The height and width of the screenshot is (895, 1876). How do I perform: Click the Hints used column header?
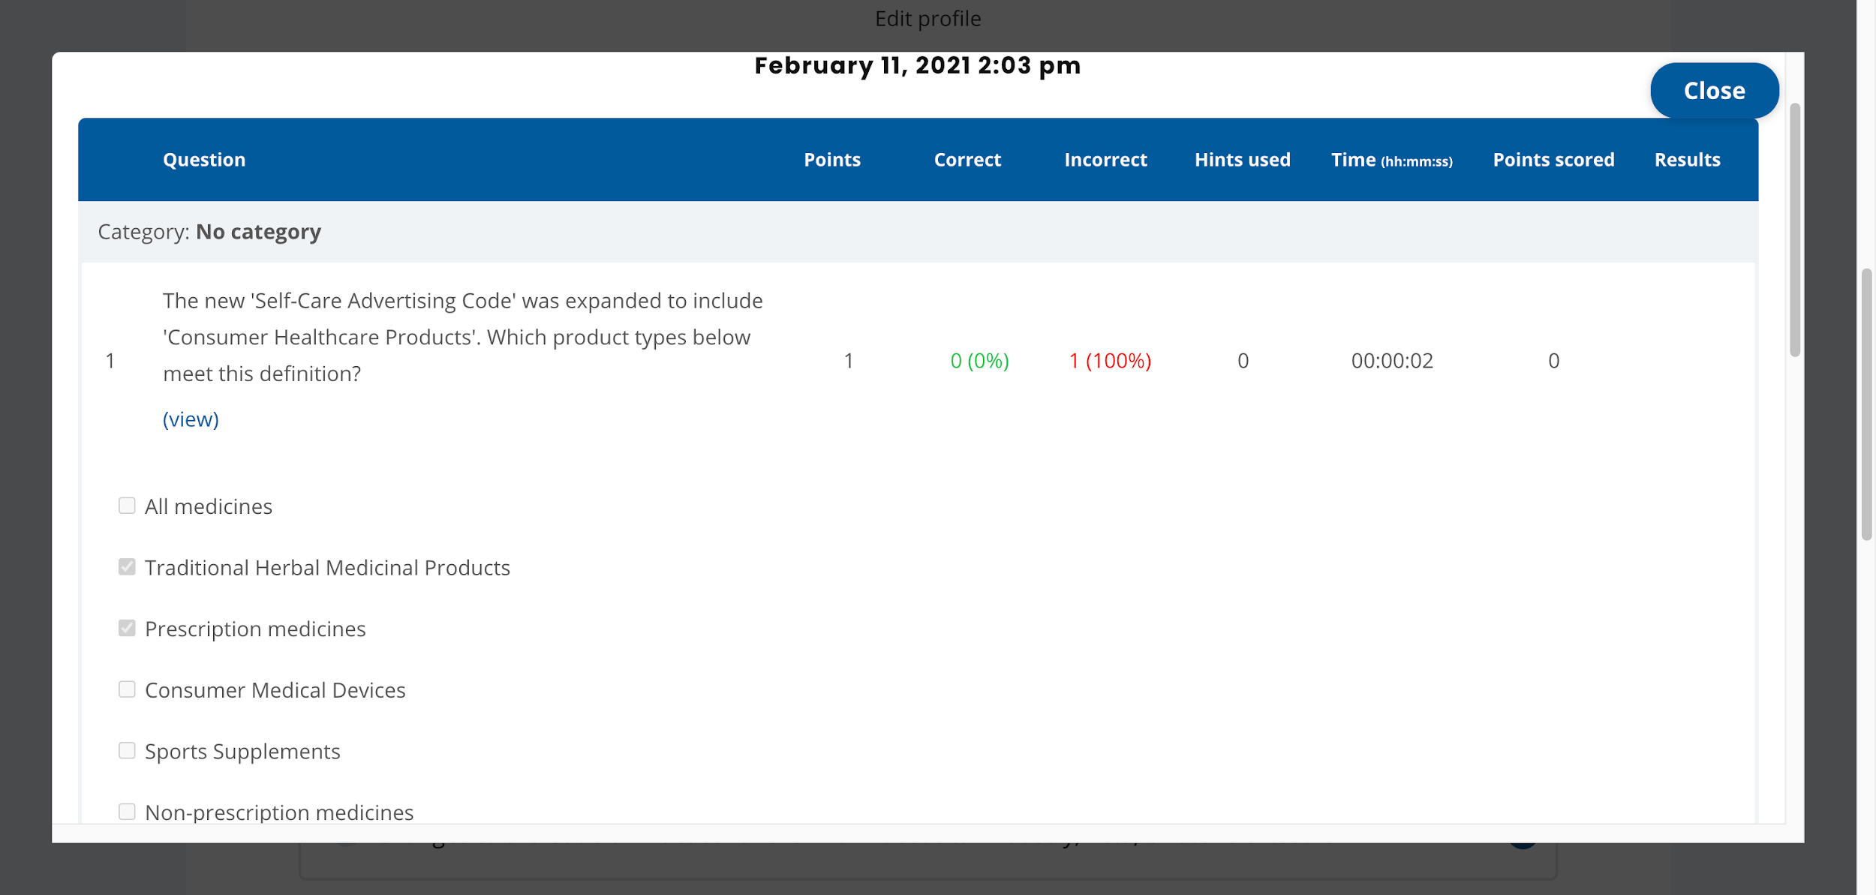pyautogui.click(x=1242, y=160)
